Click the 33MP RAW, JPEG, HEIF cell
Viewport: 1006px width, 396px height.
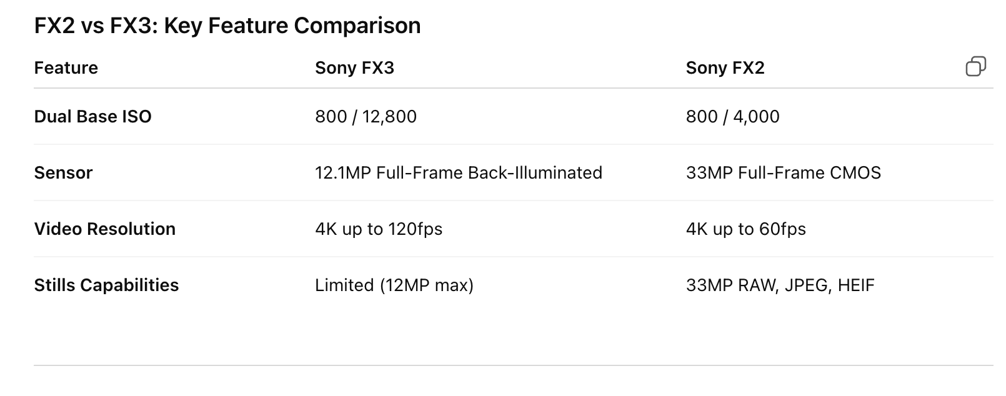(x=780, y=285)
